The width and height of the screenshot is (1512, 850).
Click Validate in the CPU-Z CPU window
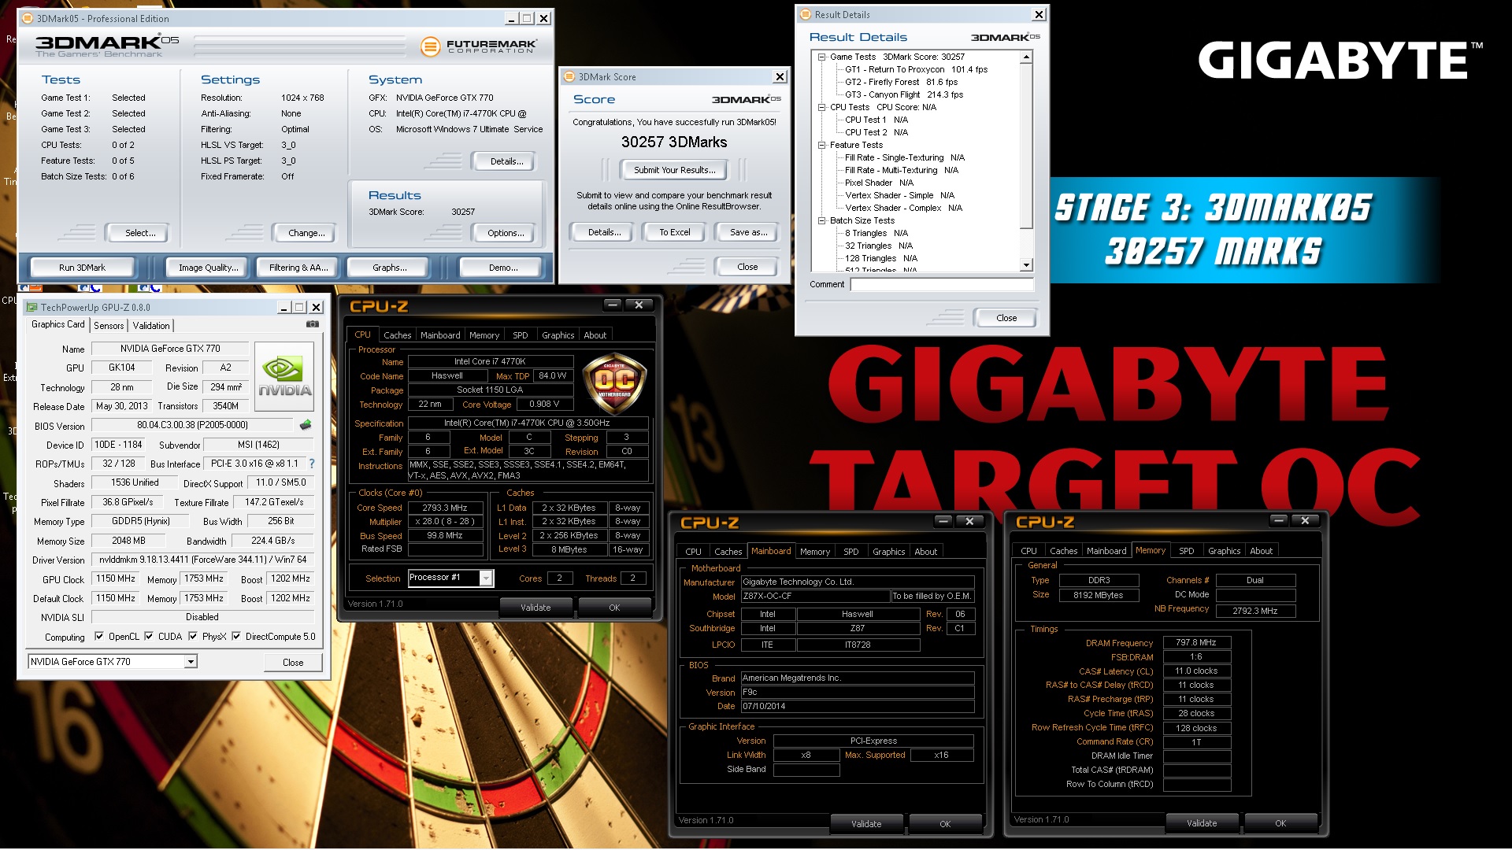click(535, 608)
